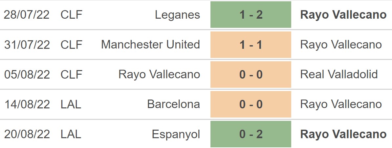Viewport: 392px width, 148px height.
Task: Open the 1 - 1 match score
Action: [x=251, y=45]
